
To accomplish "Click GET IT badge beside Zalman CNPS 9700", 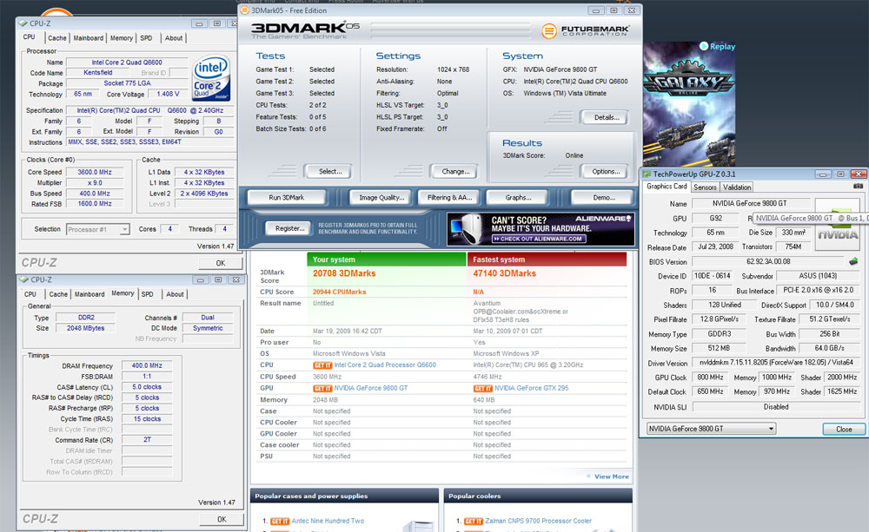I will click(474, 521).
